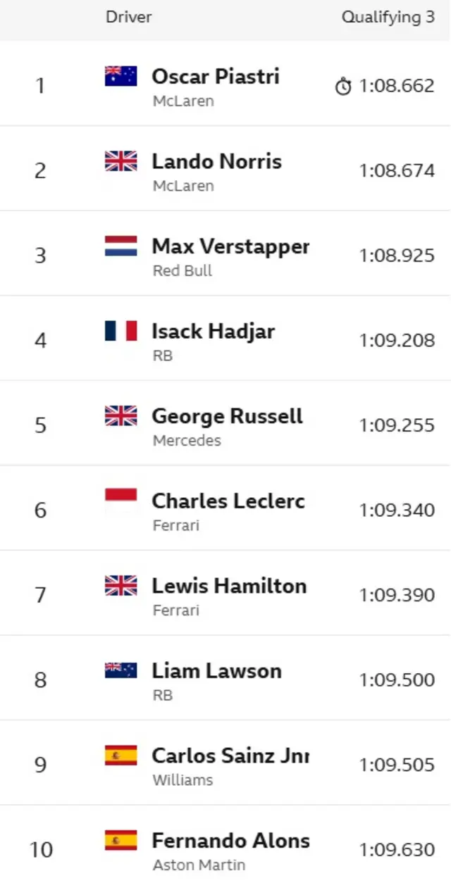Image resolution: width=451 pixels, height=895 pixels.
Task: Open Oscar Piastri driver name
Action: pos(216,76)
